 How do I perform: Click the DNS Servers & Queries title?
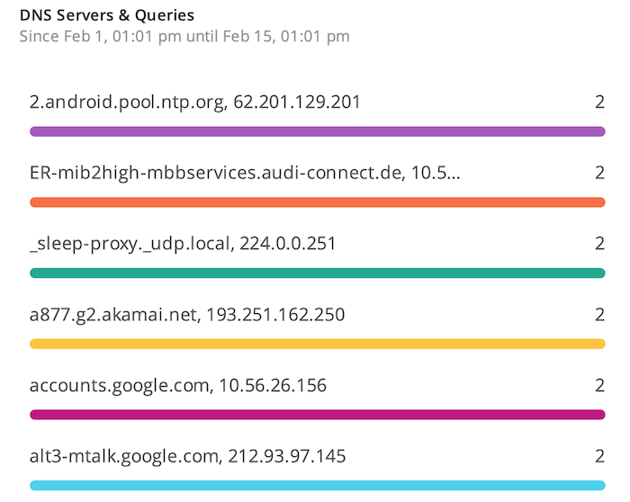click(107, 15)
